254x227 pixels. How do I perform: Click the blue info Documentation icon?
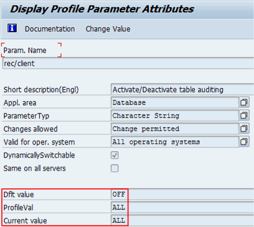coord(12,28)
